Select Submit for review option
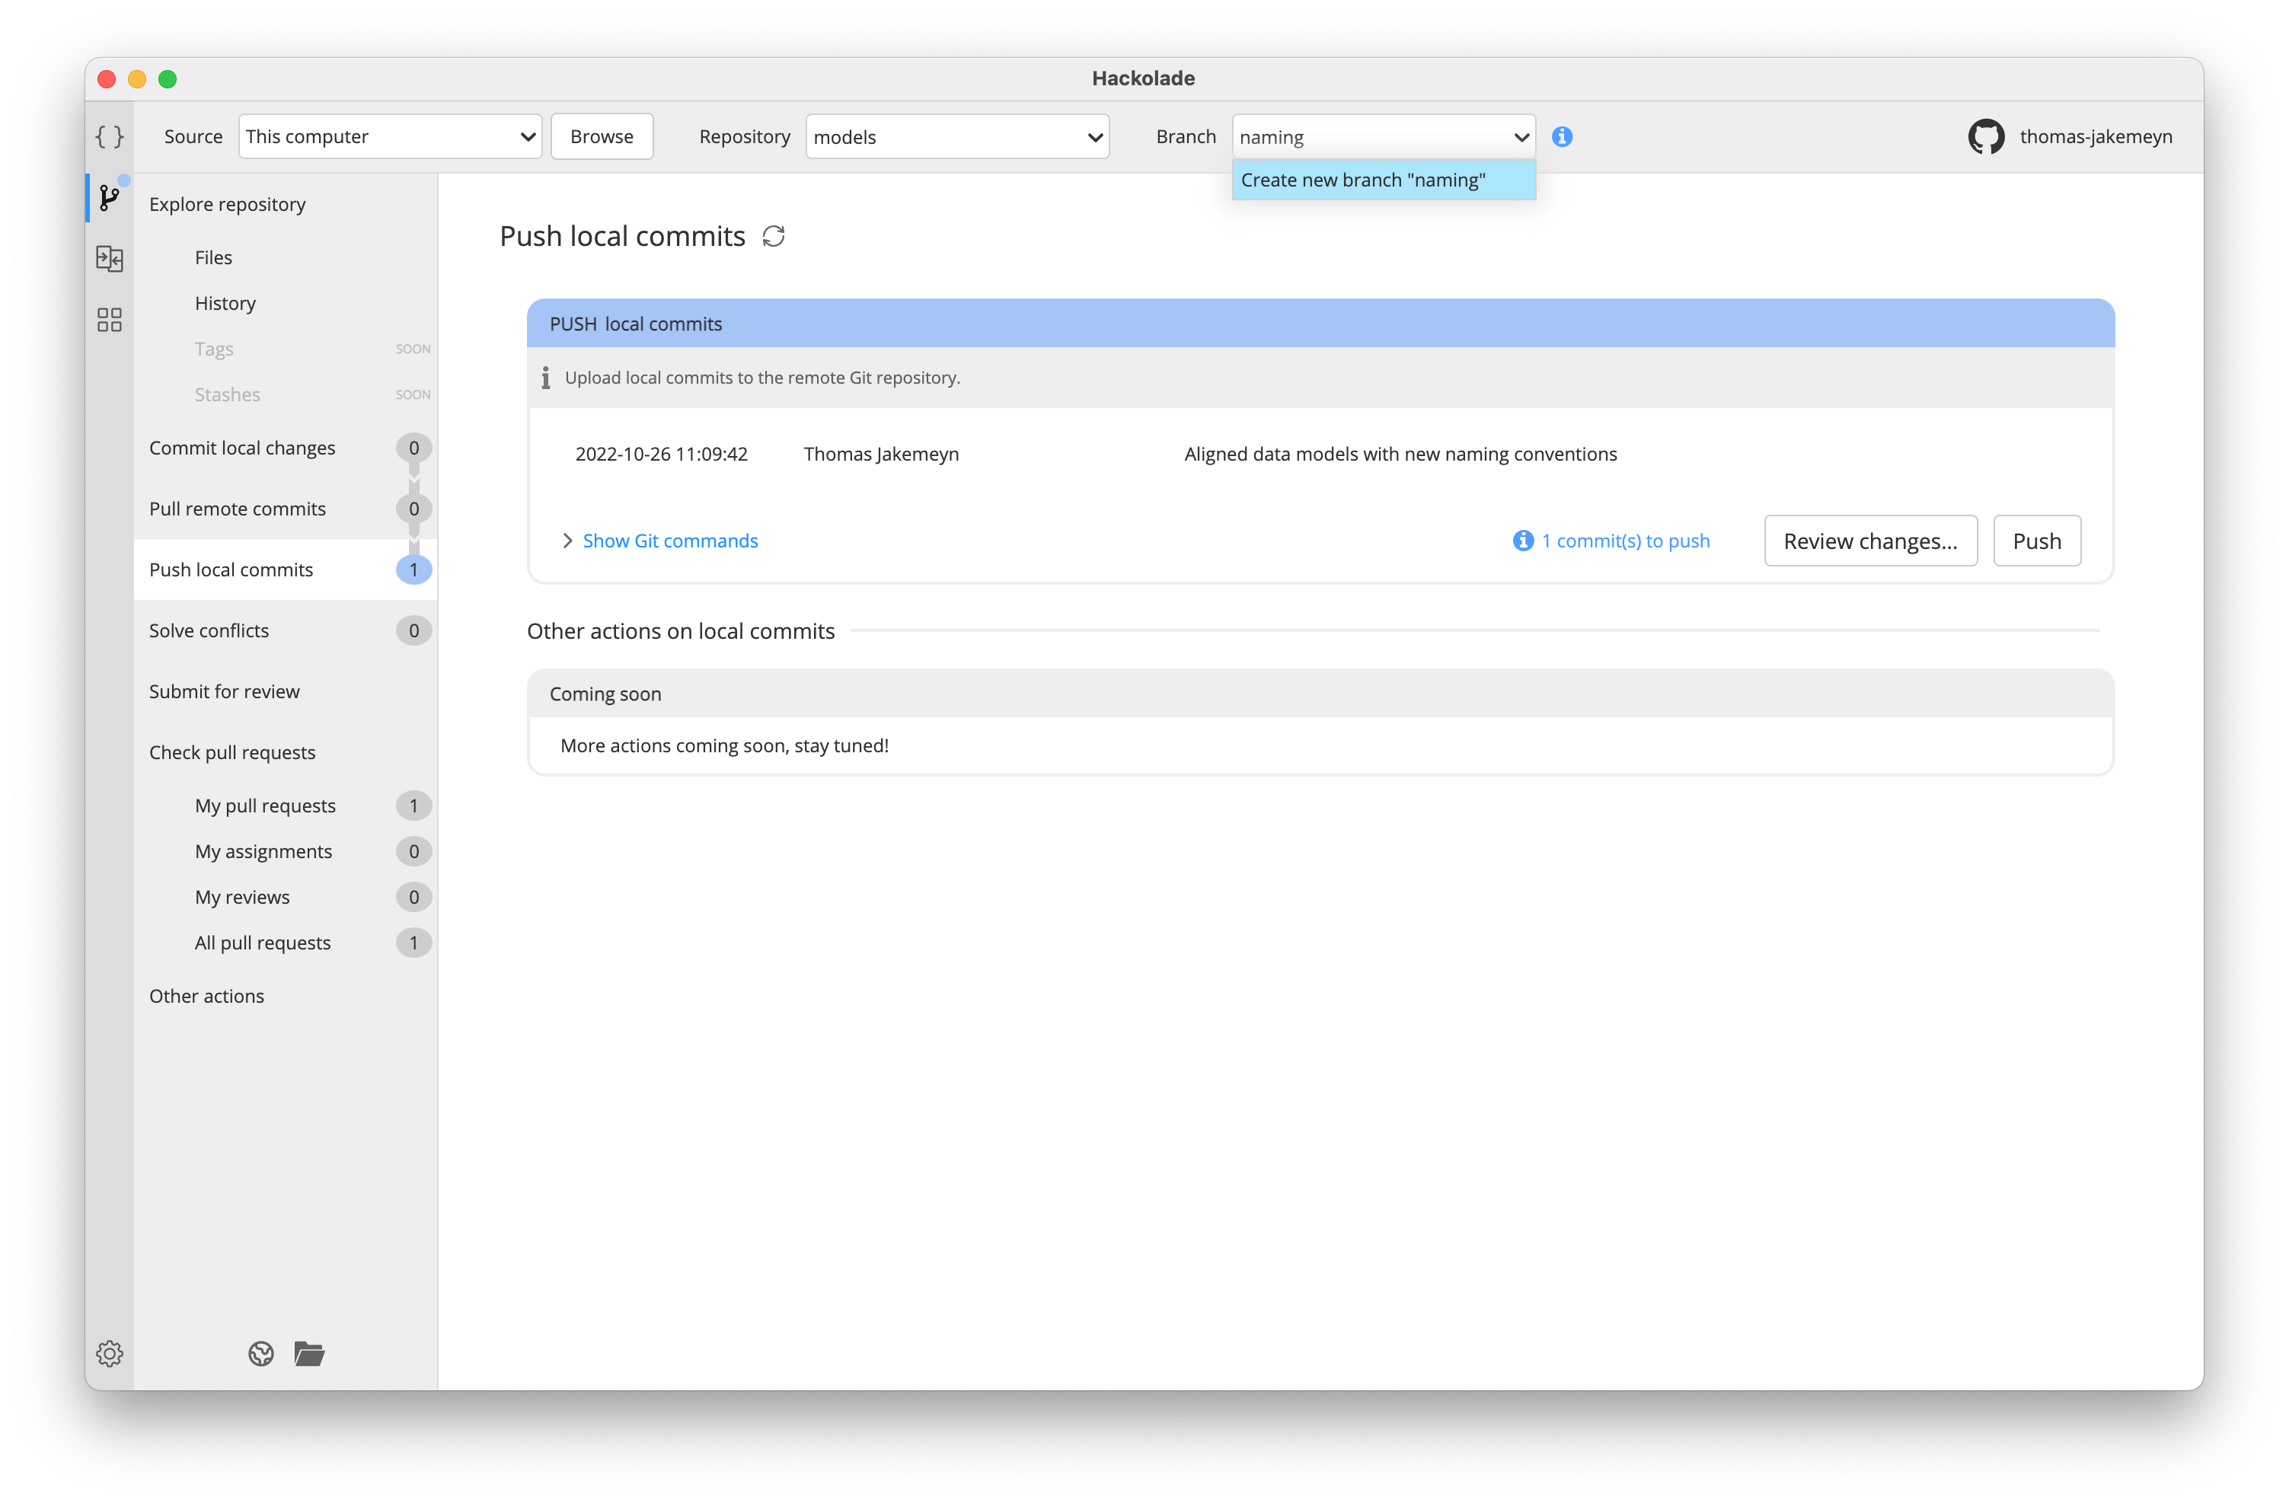This screenshot has height=1503, width=2289. click(223, 689)
